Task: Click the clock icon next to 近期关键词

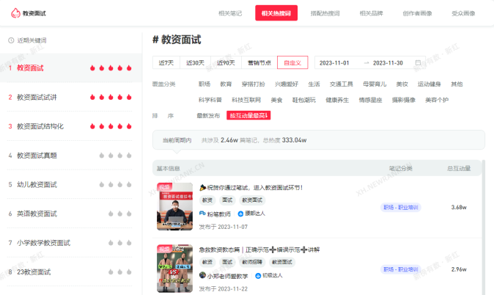Action: 11,40
